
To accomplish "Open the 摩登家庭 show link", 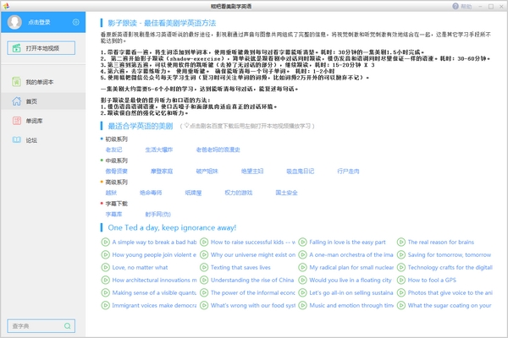I will (162, 171).
